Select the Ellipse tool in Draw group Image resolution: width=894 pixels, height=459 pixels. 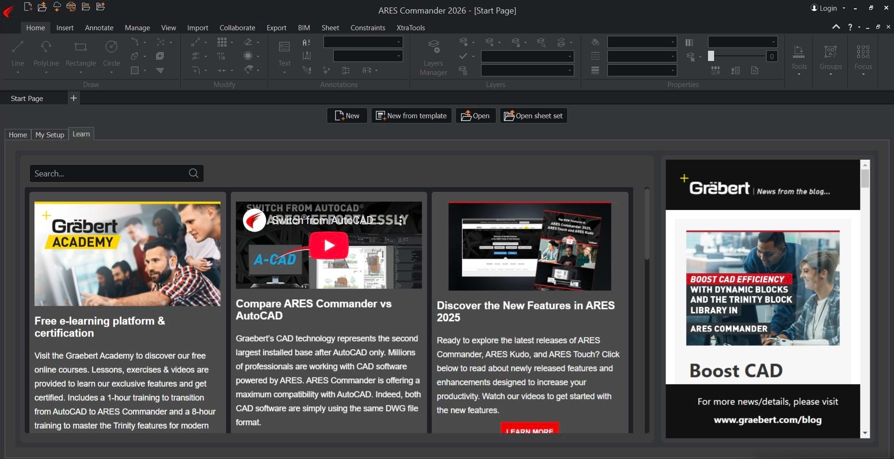point(135,56)
